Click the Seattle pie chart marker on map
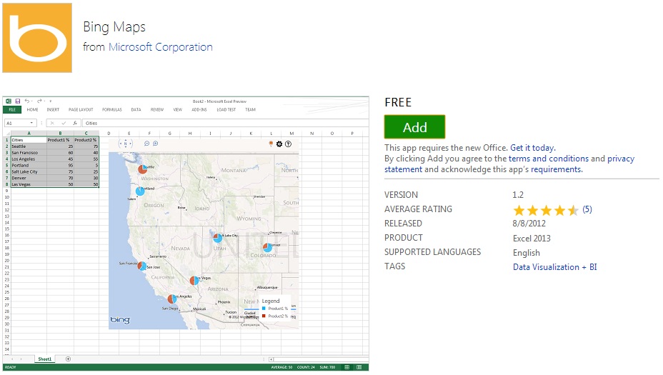This screenshot has width=663, height=375. click(x=142, y=169)
